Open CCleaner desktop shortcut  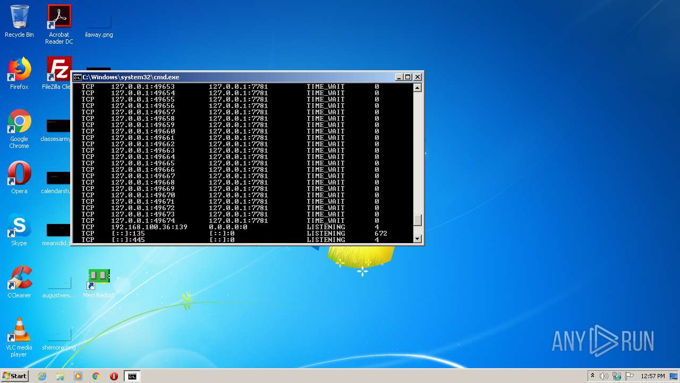19,282
